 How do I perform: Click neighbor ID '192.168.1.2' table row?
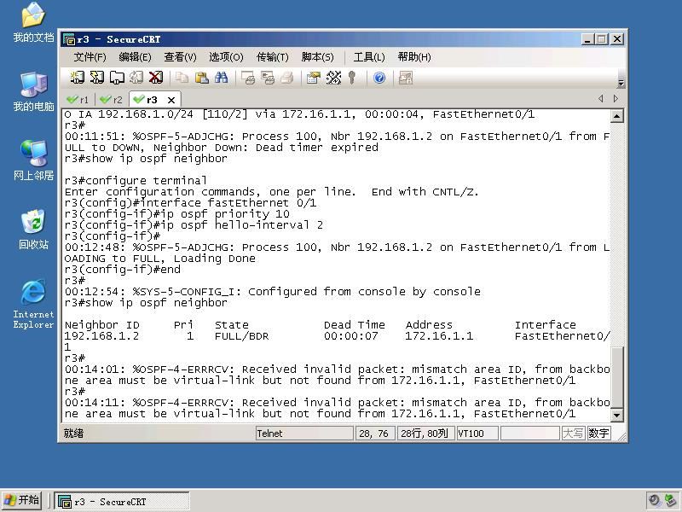click(337, 336)
